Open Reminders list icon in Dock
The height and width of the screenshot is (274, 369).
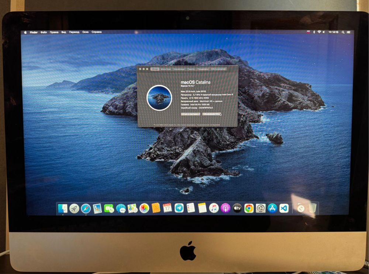tap(191, 208)
